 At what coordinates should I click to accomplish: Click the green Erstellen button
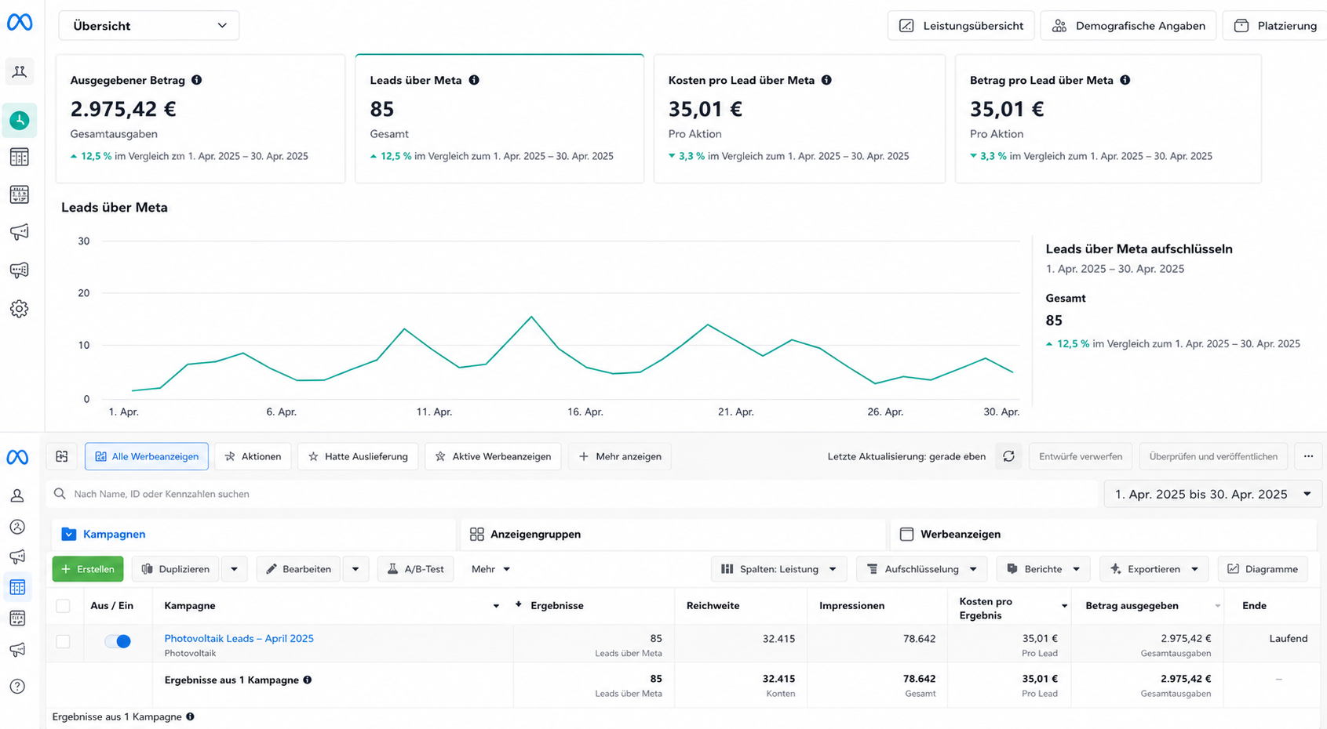click(x=88, y=569)
